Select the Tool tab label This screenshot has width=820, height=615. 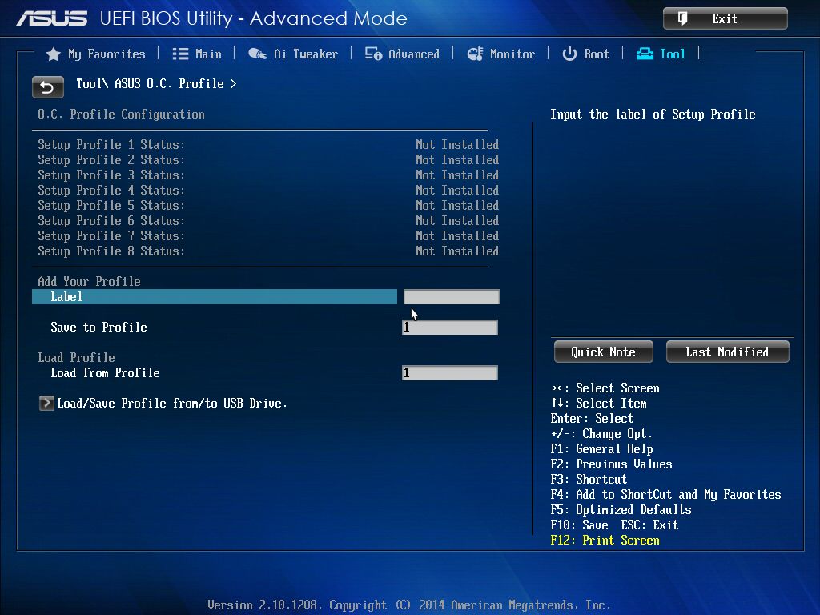[673, 54]
